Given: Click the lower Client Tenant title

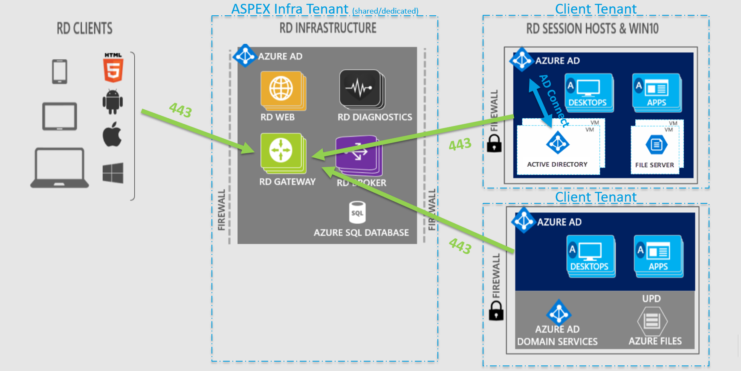Looking at the screenshot, I should pyautogui.click(x=596, y=197).
